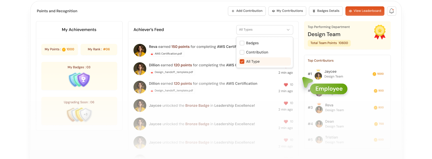The image size is (432, 159).
Task: Open the notification bell icon
Action: coord(391,11)
